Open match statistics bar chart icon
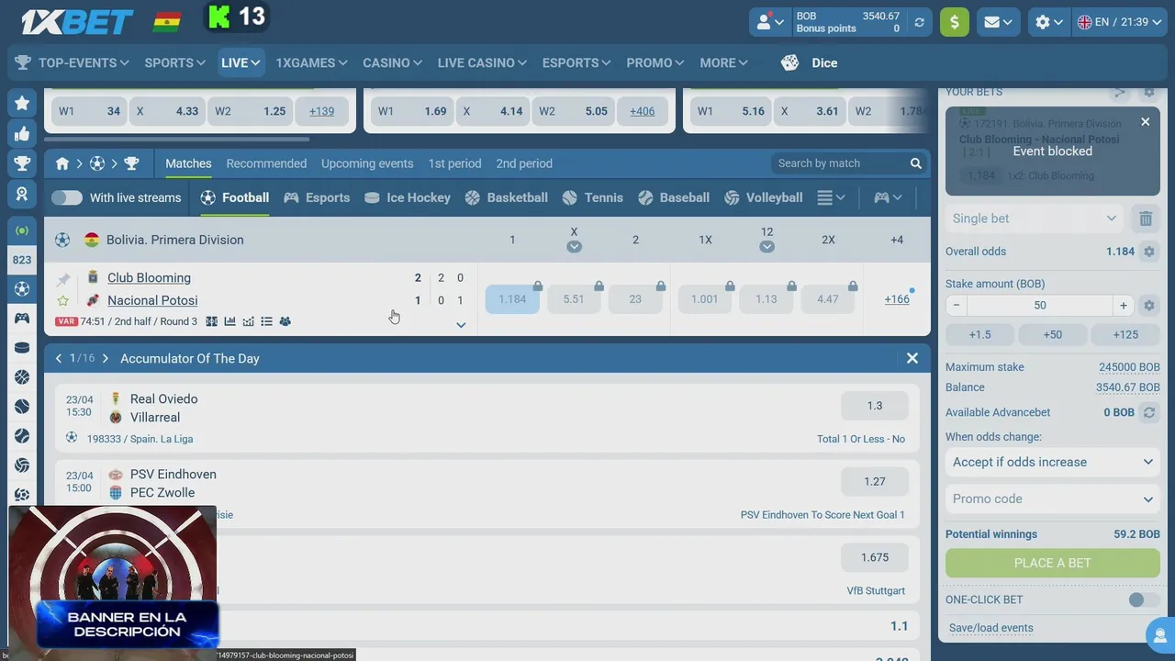 [x=230, y=321]
